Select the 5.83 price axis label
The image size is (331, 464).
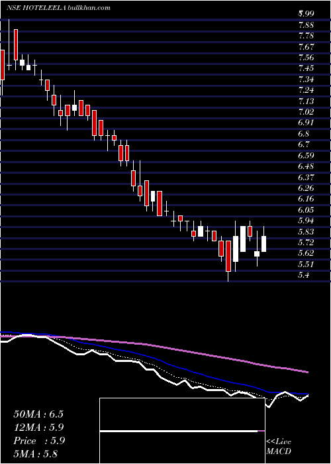tap(306, 232)
